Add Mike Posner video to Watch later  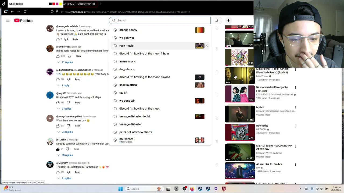(x=251, y=71)
